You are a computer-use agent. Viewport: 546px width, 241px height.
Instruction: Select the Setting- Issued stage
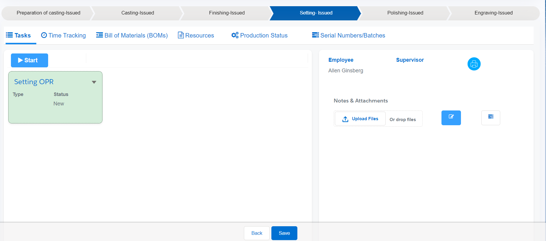(316, 13)
